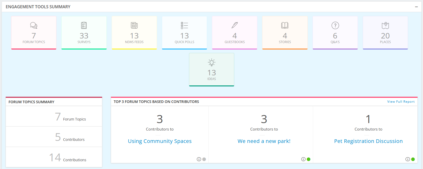Image resolution: width=423 pixels, height=169 pixels.
Task: Open the Using Community Spaces topic
Action: click(160, 141)
